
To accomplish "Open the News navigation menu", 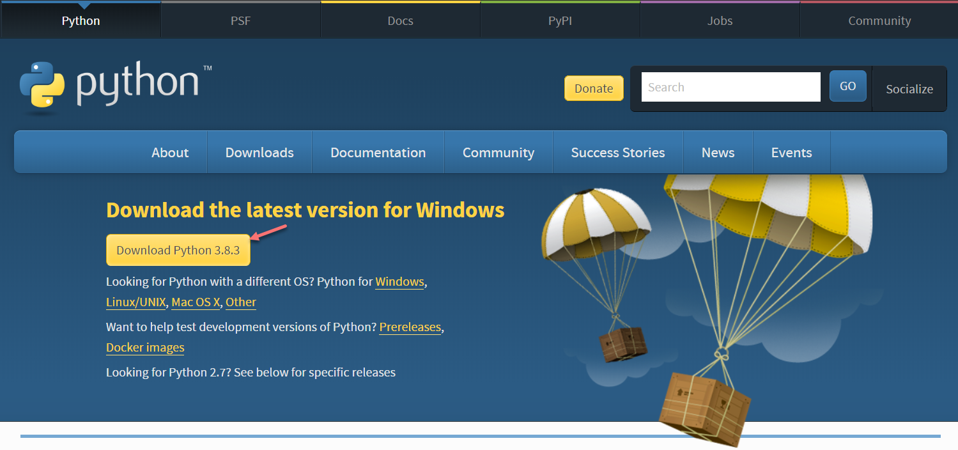I will (718, 152).
